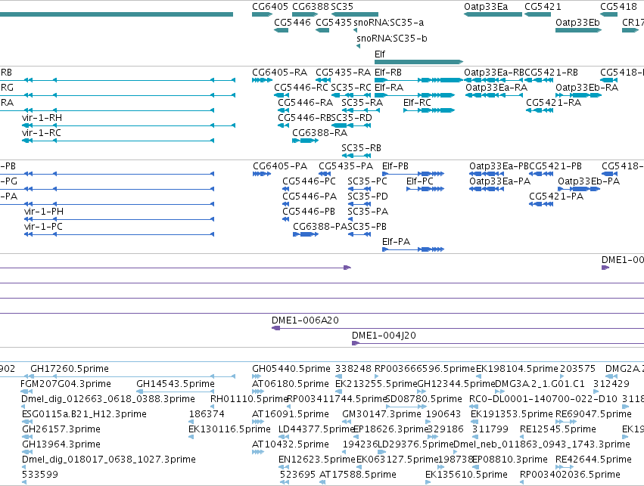
Task: Select protein CG5421-PA
Action: tap(556, 197)
